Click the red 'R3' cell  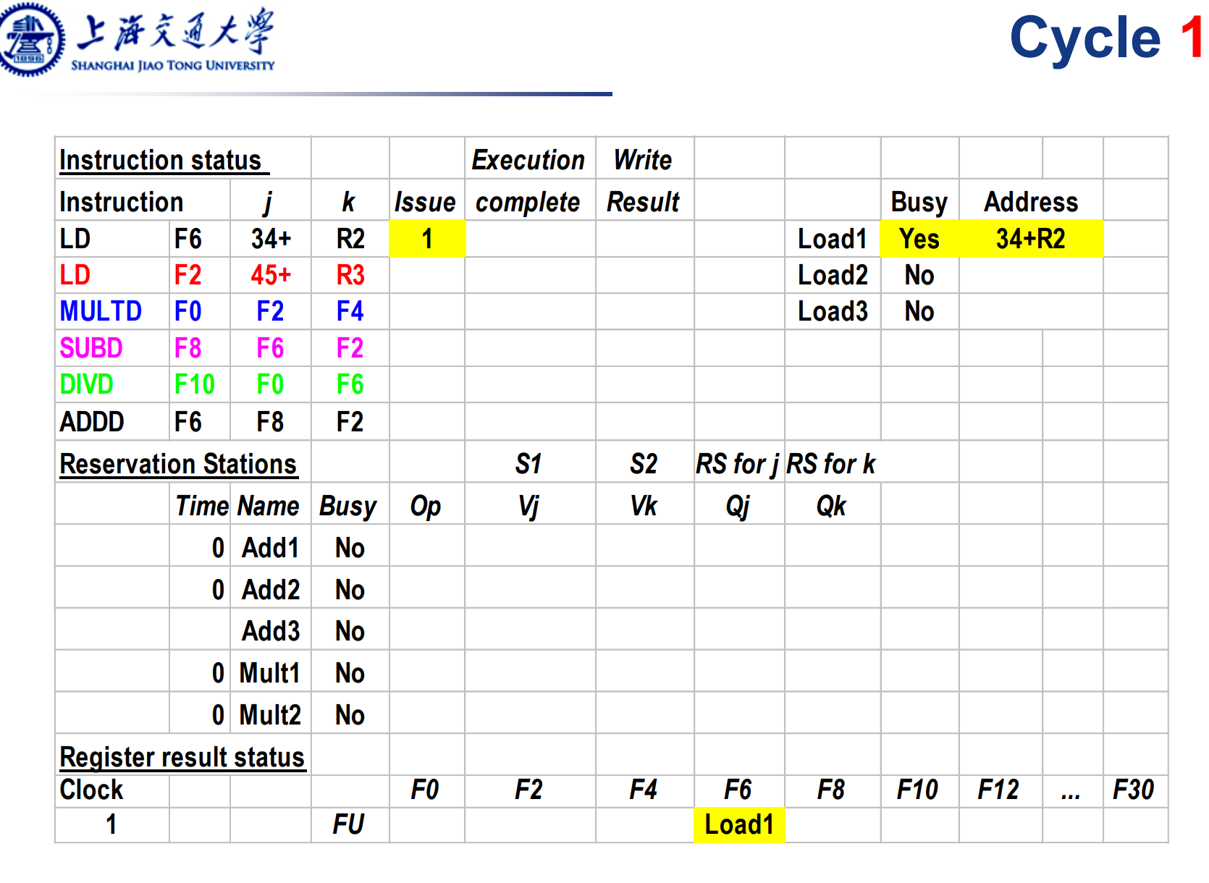coord(350,275)
